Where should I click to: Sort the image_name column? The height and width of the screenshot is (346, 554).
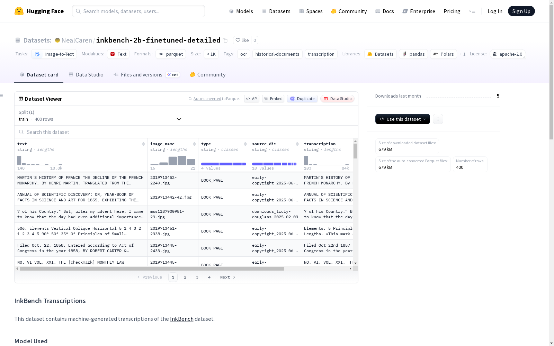(194, 144)
